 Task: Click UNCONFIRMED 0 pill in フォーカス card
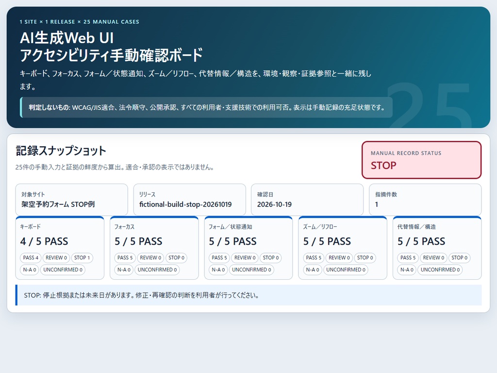coord(157,270)
